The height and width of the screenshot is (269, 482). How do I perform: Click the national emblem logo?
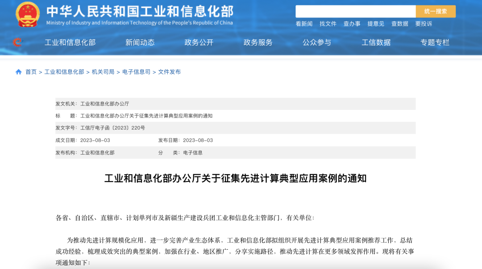click(28, 14)
